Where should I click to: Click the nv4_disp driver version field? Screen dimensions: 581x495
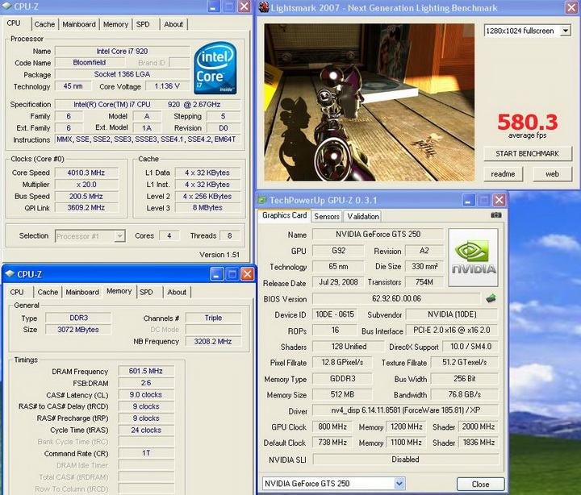coord(406,410)
